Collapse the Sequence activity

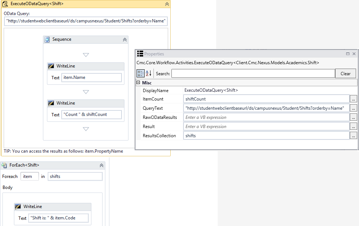point(124,40)
